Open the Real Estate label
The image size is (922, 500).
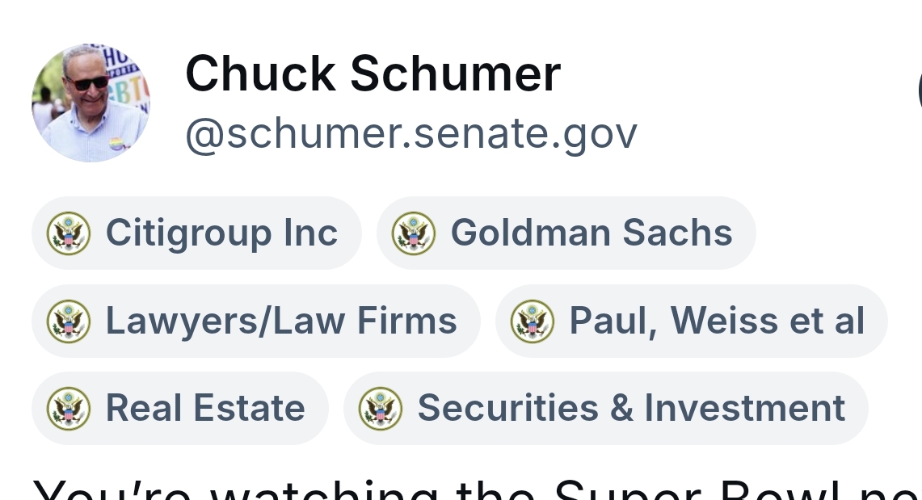click(x=205, y=409)
